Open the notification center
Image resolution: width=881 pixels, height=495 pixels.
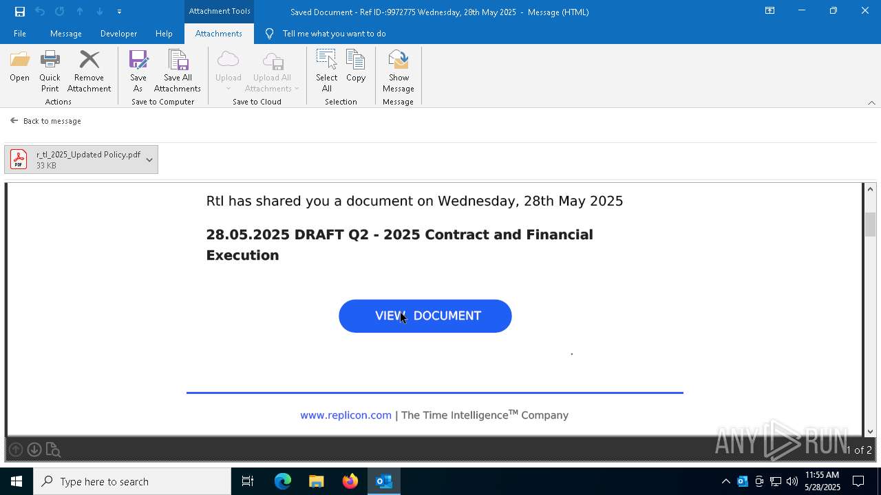point(858,481)
